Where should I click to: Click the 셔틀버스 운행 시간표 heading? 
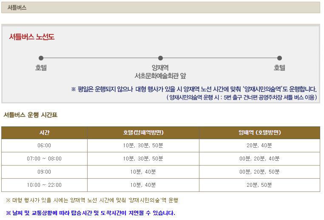30,114
